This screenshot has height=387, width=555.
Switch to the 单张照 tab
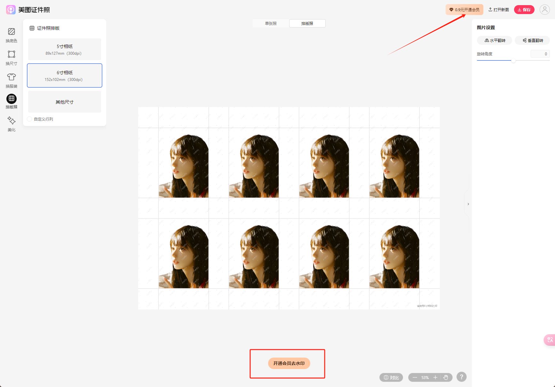pyautogui.click(x=271, y=23)
